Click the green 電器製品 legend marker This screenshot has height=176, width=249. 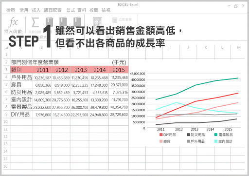[215, 135]
